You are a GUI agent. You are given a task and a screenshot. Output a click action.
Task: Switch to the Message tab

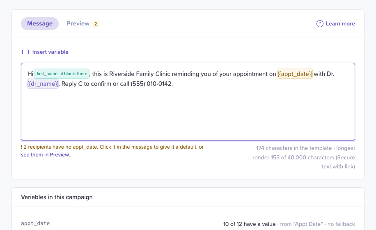(x=40, y=23)
